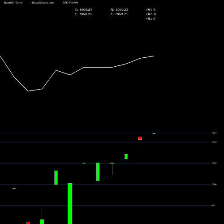Click the 'OL: 0' readout

click(x=151, y=19)
